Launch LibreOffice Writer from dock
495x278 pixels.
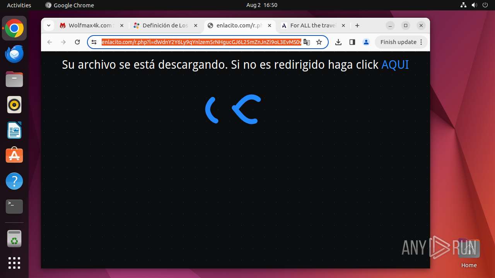(14, 130)
